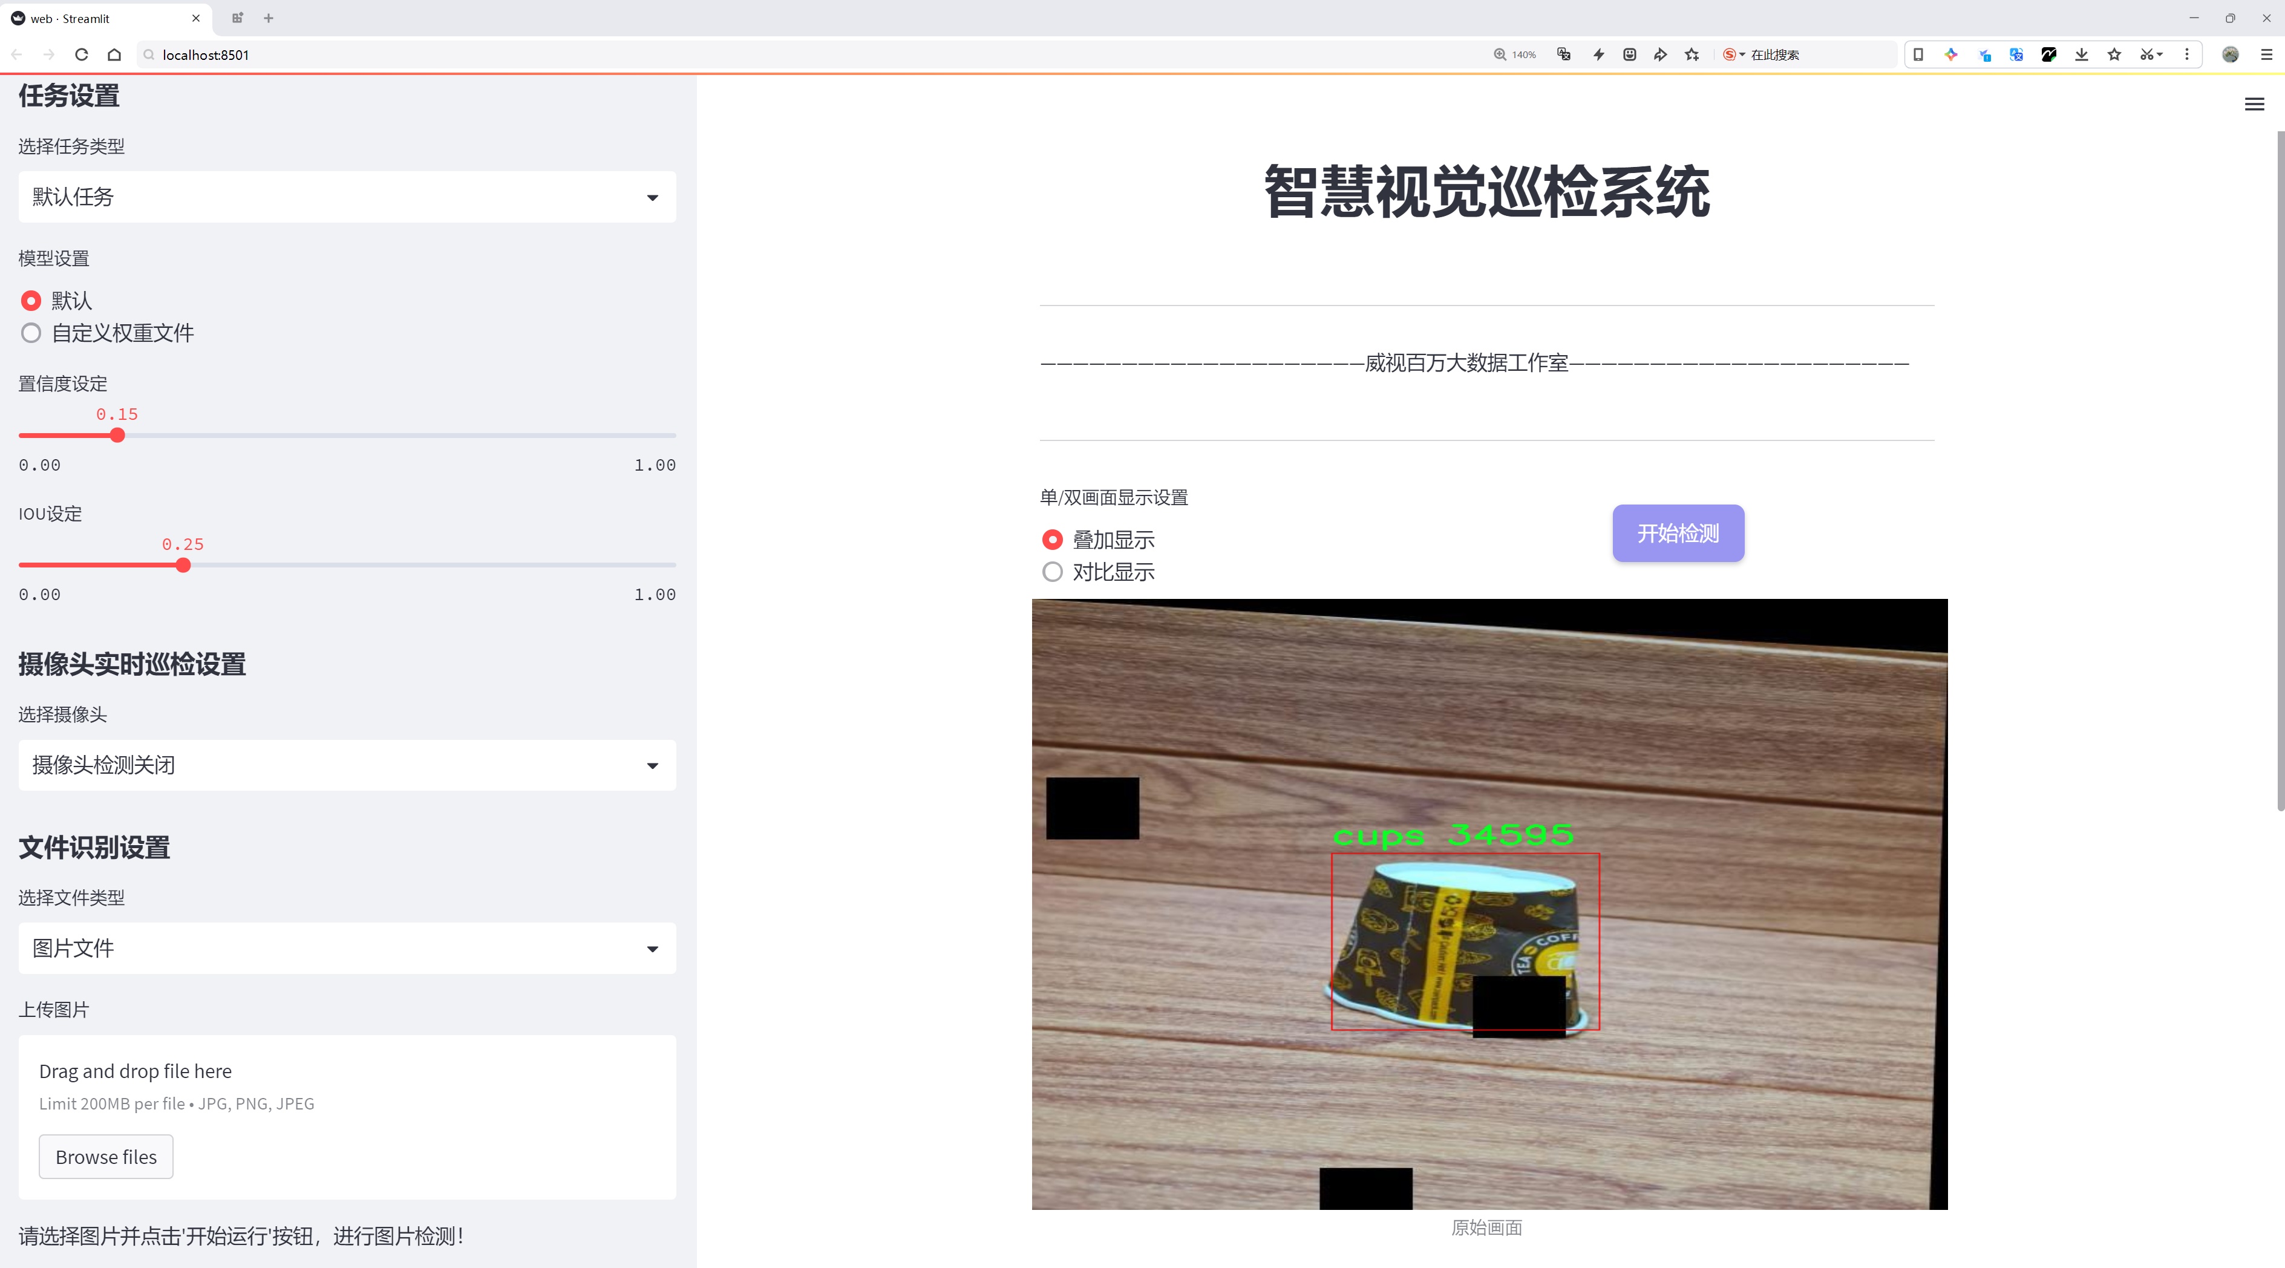Open the blue translate extension
The width and height of the screenshot is (2285, 1268).
pos(2016,55)
